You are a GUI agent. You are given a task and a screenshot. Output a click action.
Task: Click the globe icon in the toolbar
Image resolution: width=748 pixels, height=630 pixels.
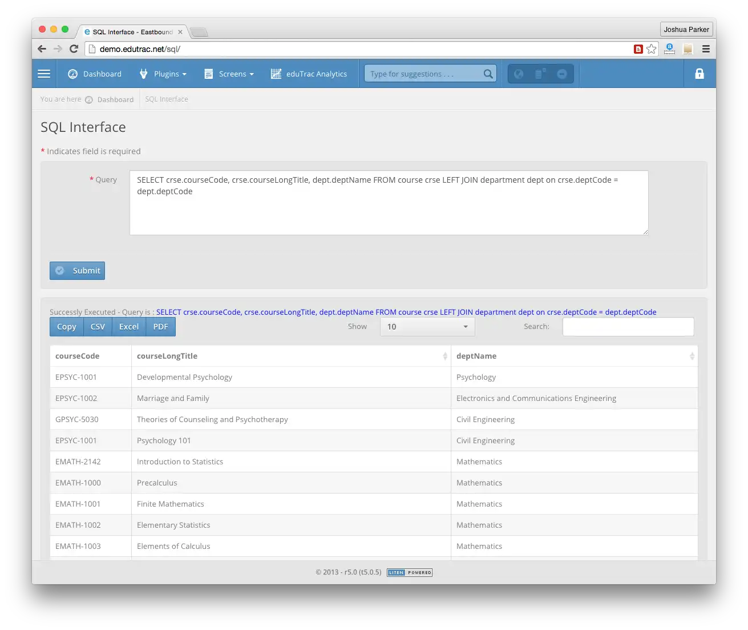point(519,73)
